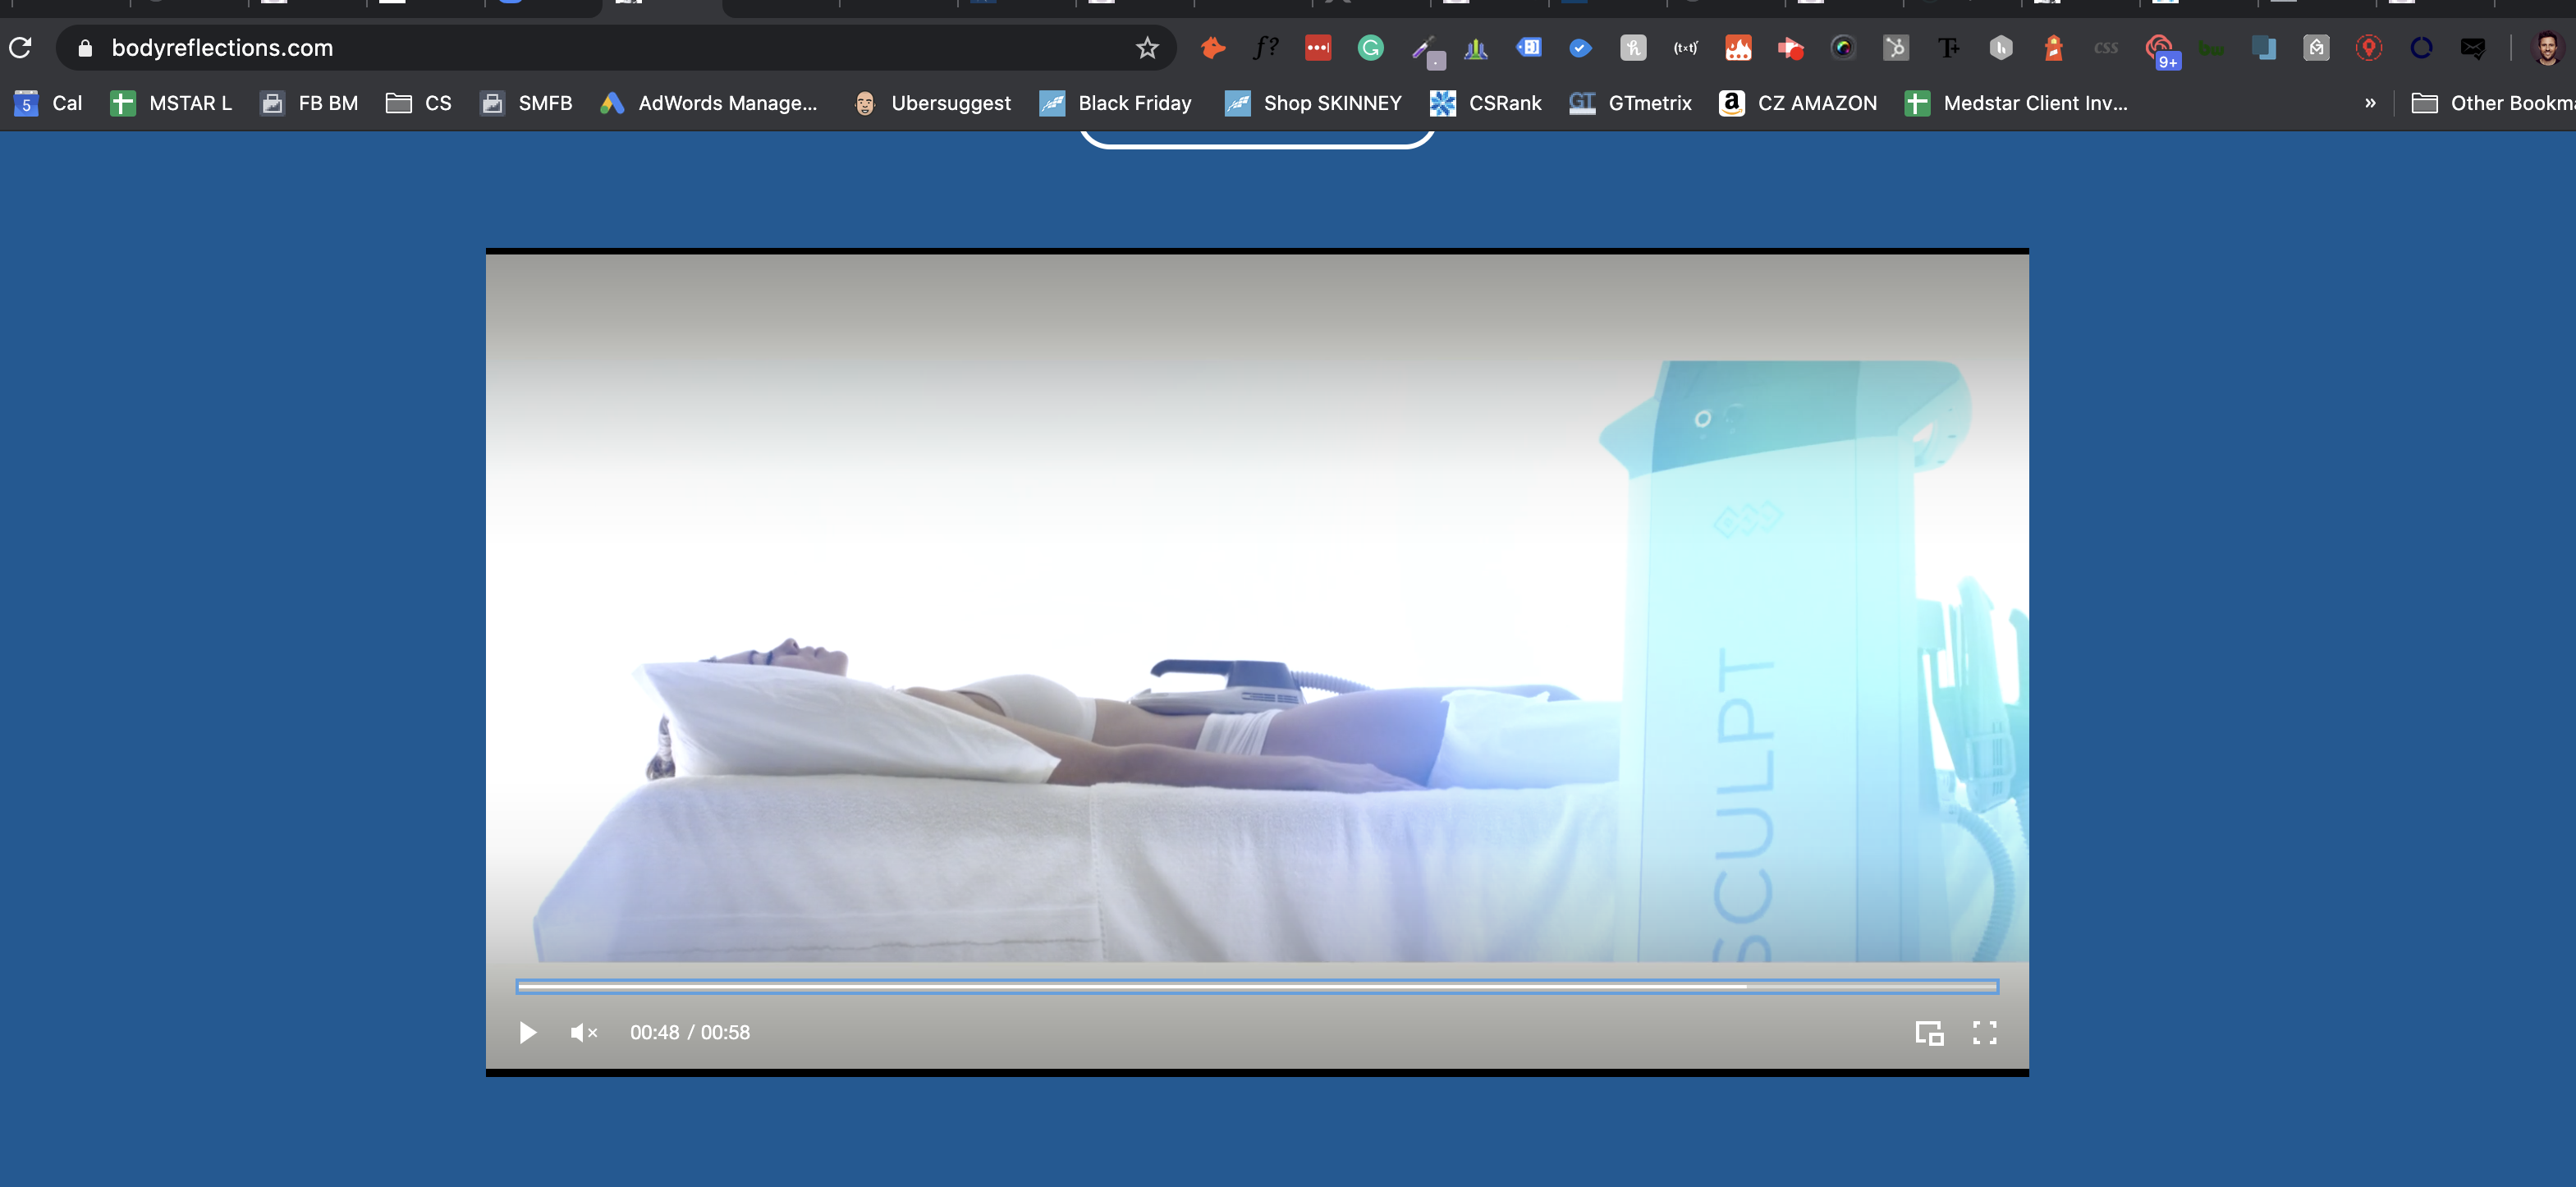Expand hidden bookmarks chevron

click(x=2370, y=103)
